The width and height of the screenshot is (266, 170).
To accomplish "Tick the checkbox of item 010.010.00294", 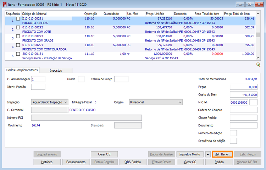I will tap(18, 45).
